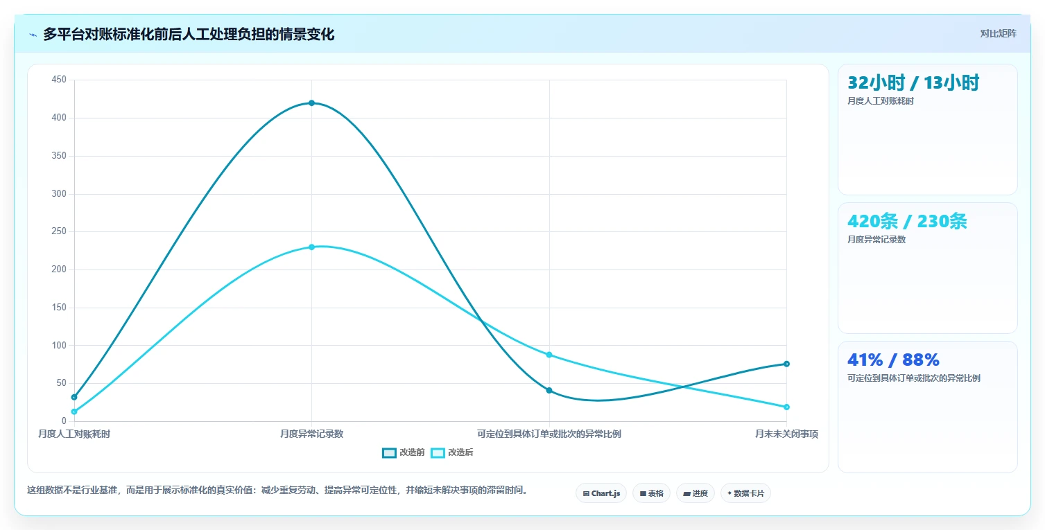Click the 对比矩阵 label in the header
This screenshot has height=530, width=1045.
tap(998, 34)
